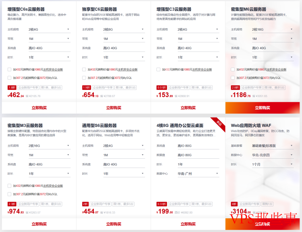The width and height of the screenshot is (302, 232).
Task: Tick 主机安全企业版 checkbox for 密集型M6
Action: (x=233, y=69)
